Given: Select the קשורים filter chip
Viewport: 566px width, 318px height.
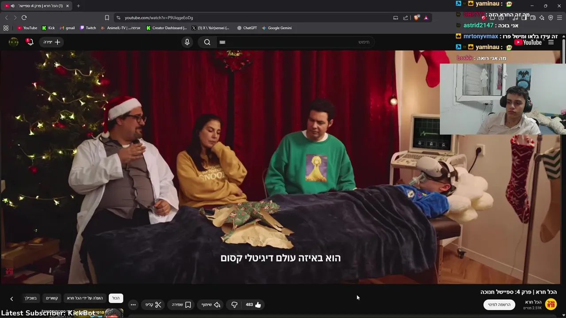Looking at the screenshot, I should point(52,298).
